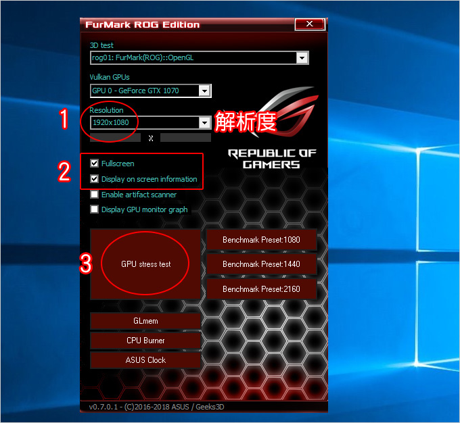Click the FurMark ROG Edition title bar

(188, 24)
